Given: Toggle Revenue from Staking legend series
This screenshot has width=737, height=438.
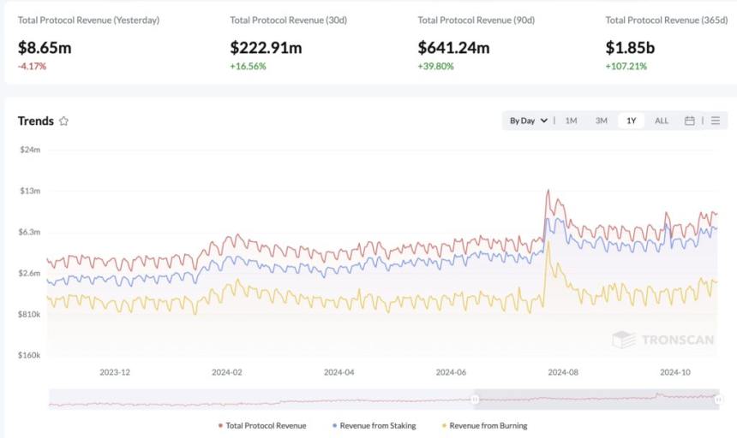Looking at the screenshot, I should (x=372, y=425).
